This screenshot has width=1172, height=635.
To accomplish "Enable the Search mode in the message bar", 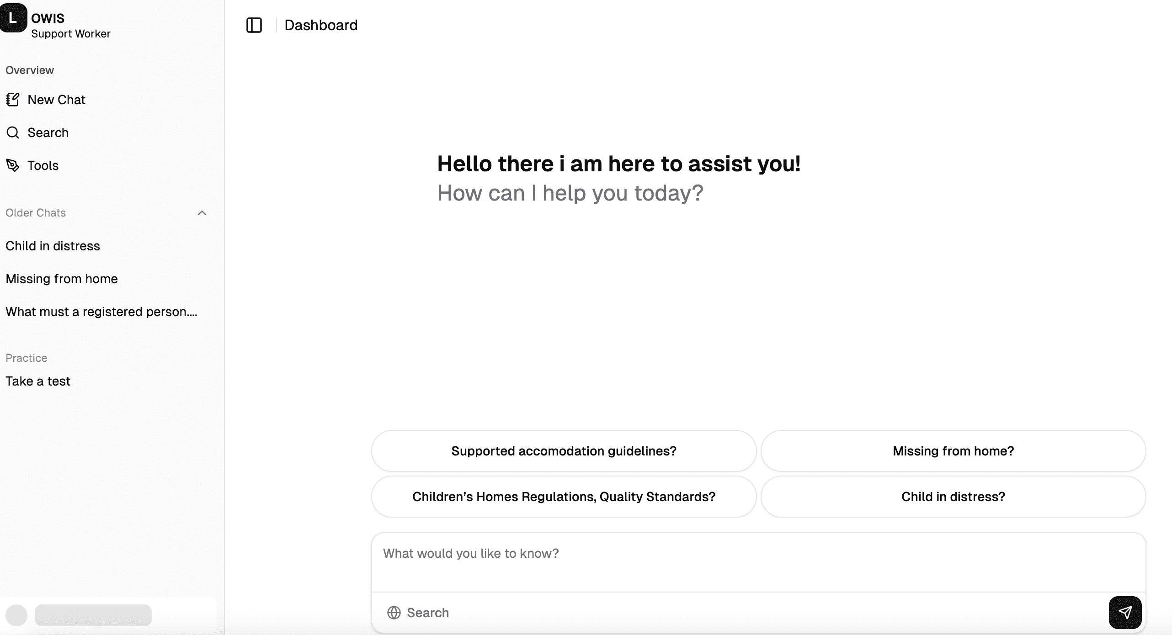I will (x=427, y=613).
